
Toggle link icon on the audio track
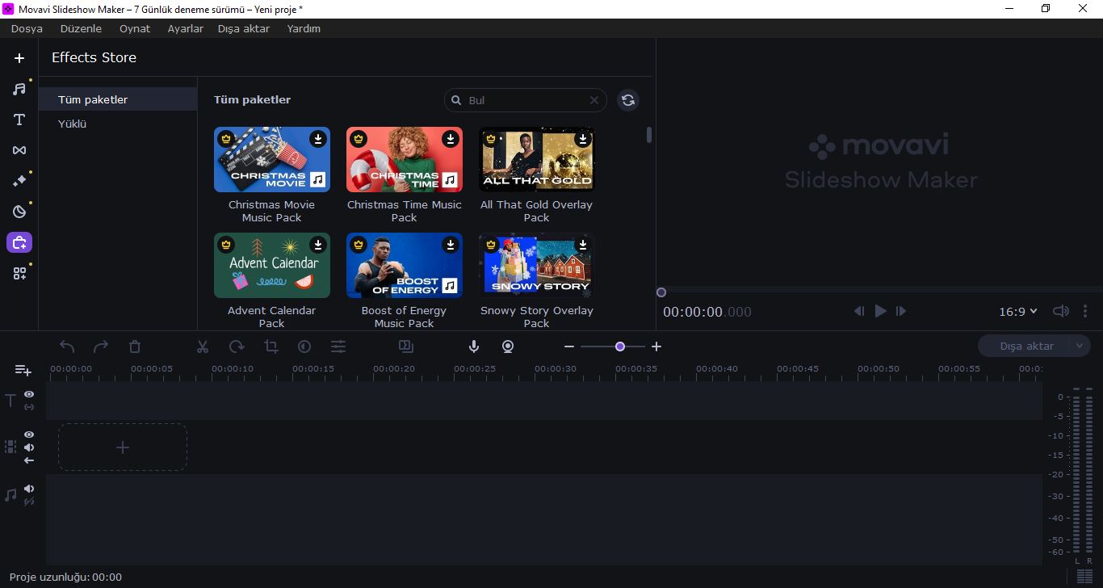(x=29, y=502)
